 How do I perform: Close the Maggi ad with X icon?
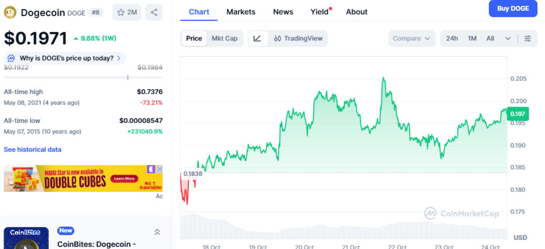159,169
